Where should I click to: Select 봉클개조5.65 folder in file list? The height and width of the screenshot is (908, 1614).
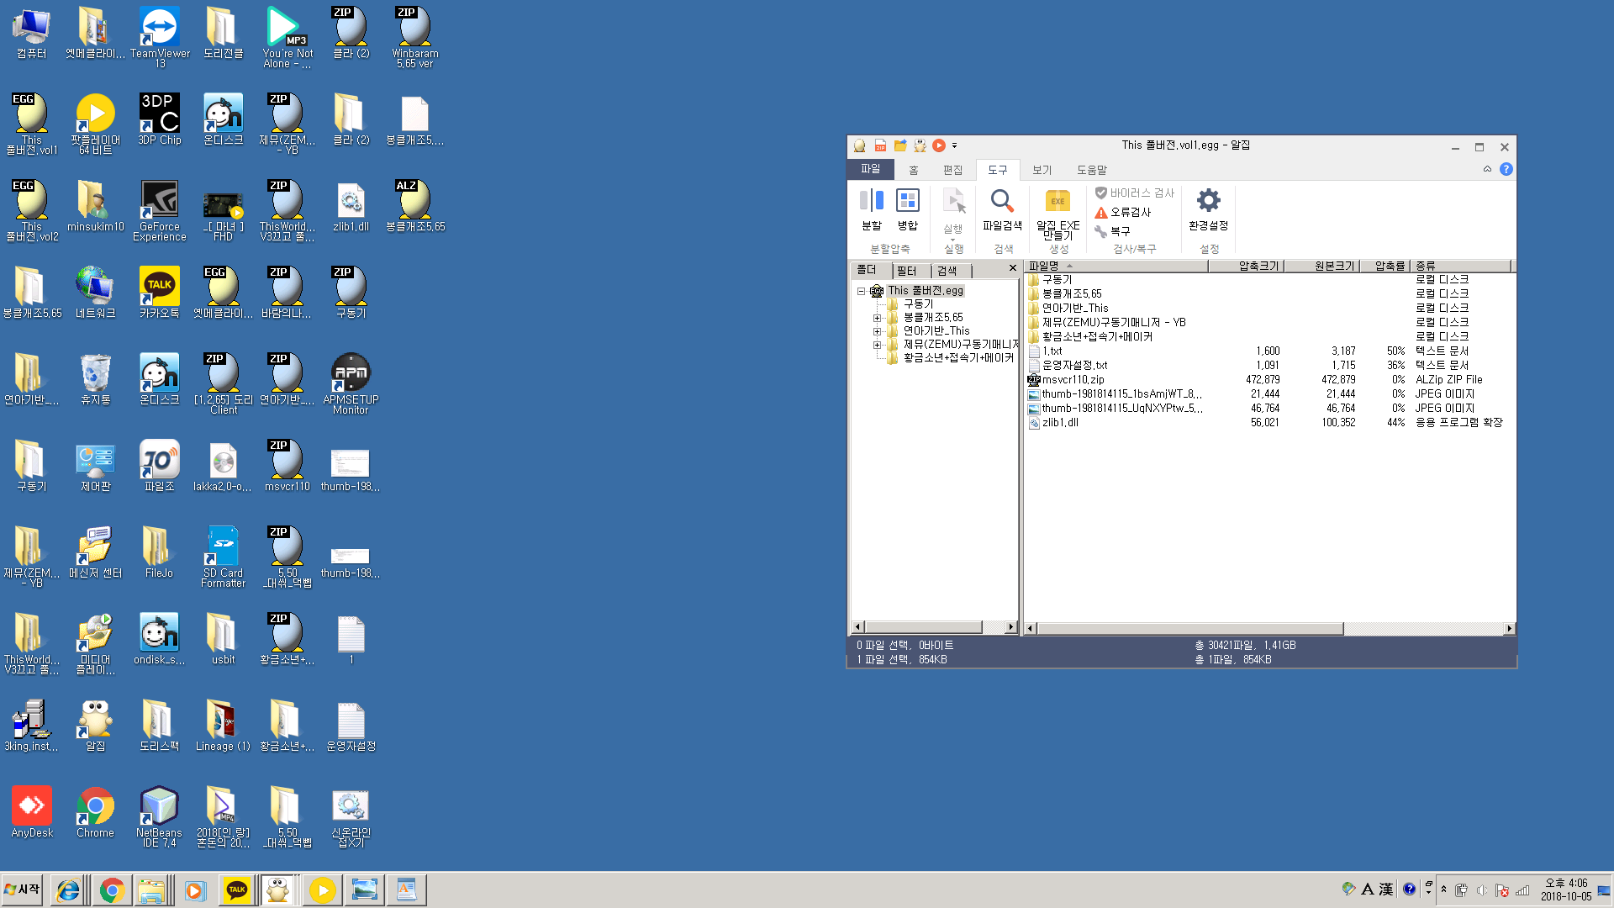click(1072, 294)
